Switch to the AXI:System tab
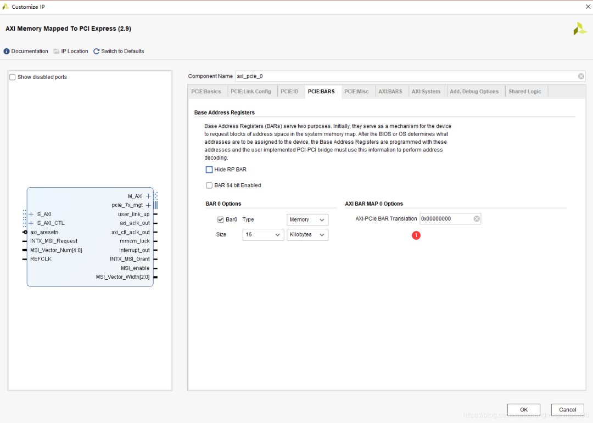Image resolution: width=593 pixels, height=423 pixels. tap(426, 92)
